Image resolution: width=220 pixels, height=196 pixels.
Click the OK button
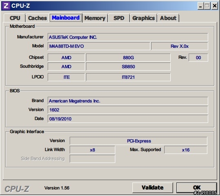pyautogui.click(x=196, y=187)
